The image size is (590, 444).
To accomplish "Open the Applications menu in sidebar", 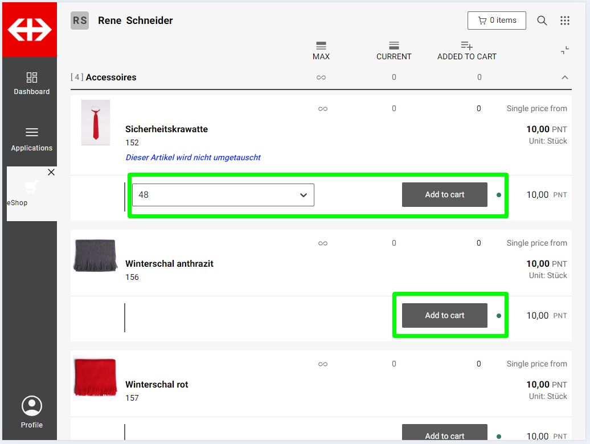I will click(x=32, y=139).
